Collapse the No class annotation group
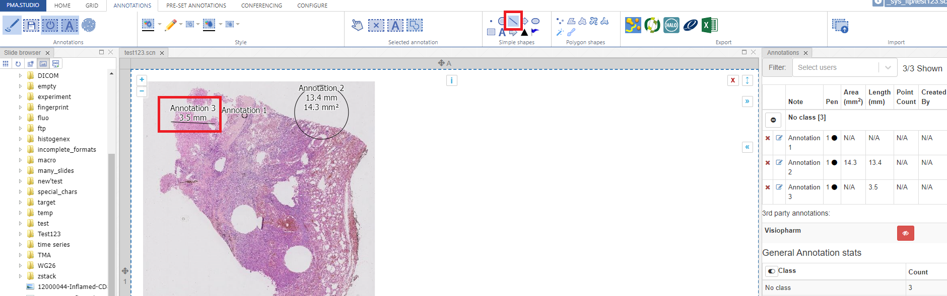947x296 pixels. (773, 120)
